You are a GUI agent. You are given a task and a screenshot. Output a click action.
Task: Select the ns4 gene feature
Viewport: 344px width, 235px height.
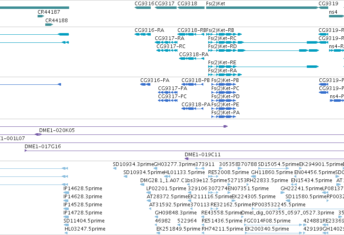coord(336,16)
